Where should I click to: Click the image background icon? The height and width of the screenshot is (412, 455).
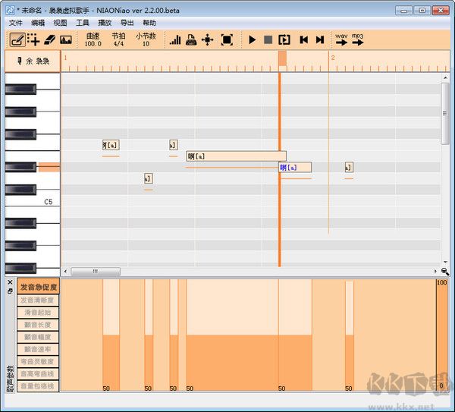pos(66,39)
